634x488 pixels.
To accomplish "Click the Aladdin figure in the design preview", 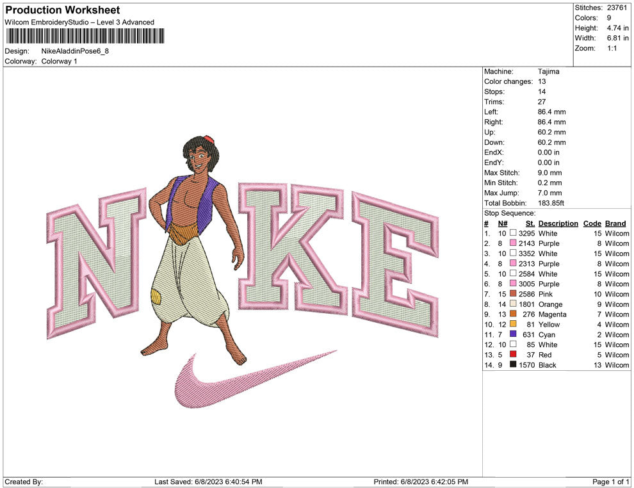I will (x=194, y=250).
